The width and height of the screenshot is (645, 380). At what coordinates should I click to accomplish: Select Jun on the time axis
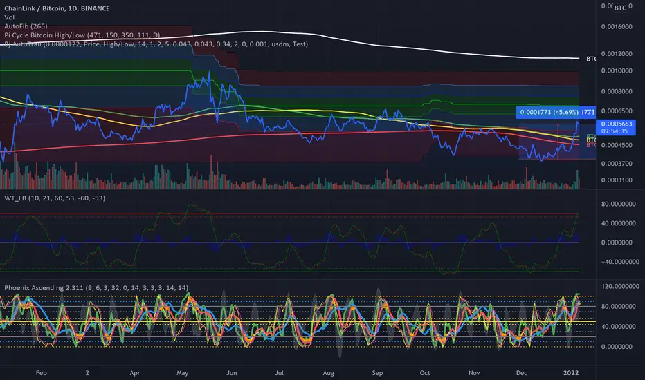click(x=232, y=373)
